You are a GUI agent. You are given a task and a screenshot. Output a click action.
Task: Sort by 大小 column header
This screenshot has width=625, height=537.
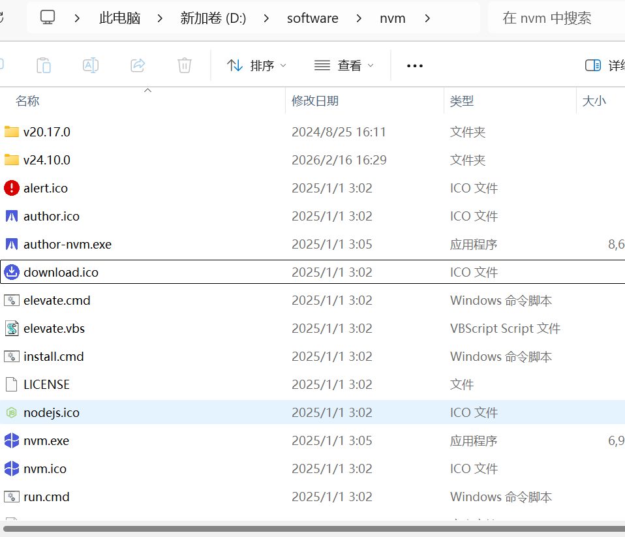(601, 101)
